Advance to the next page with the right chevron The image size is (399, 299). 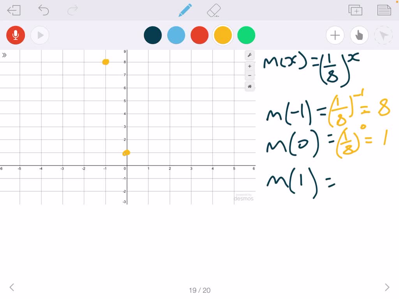click(x=387, y=287)
